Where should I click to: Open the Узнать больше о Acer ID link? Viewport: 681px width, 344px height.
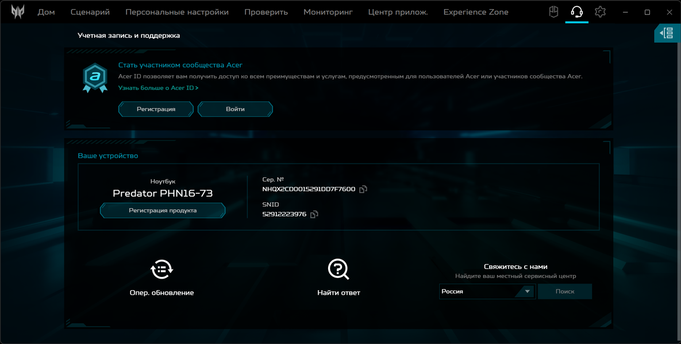[x=158, y=88]
